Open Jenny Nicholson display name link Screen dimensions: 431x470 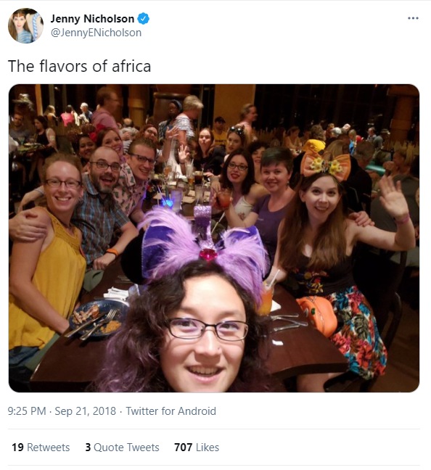(x=92, y=19)
